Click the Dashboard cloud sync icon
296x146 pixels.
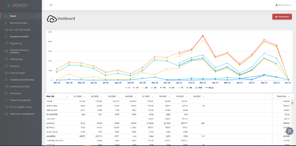click(x=52, y=19)
